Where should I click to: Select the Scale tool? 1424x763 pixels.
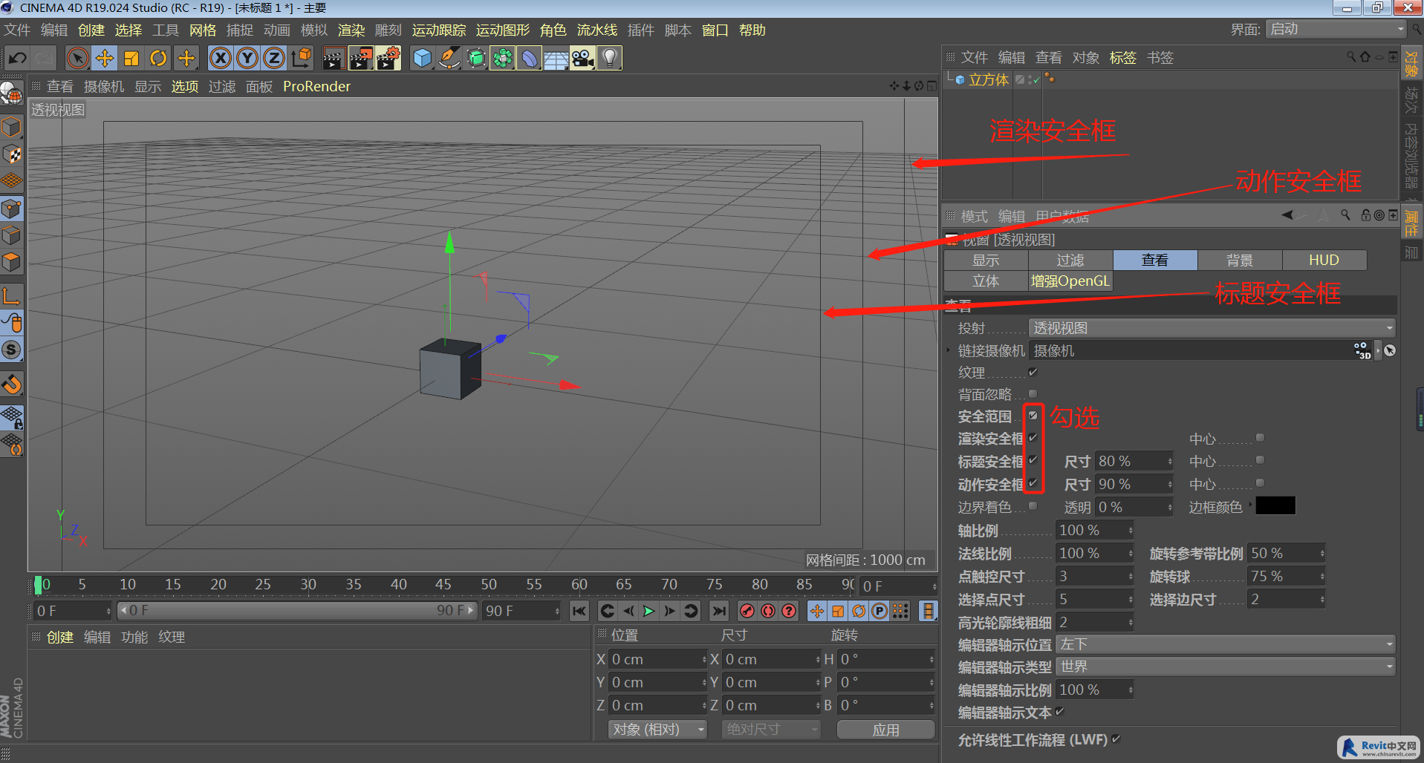[131, 58]
